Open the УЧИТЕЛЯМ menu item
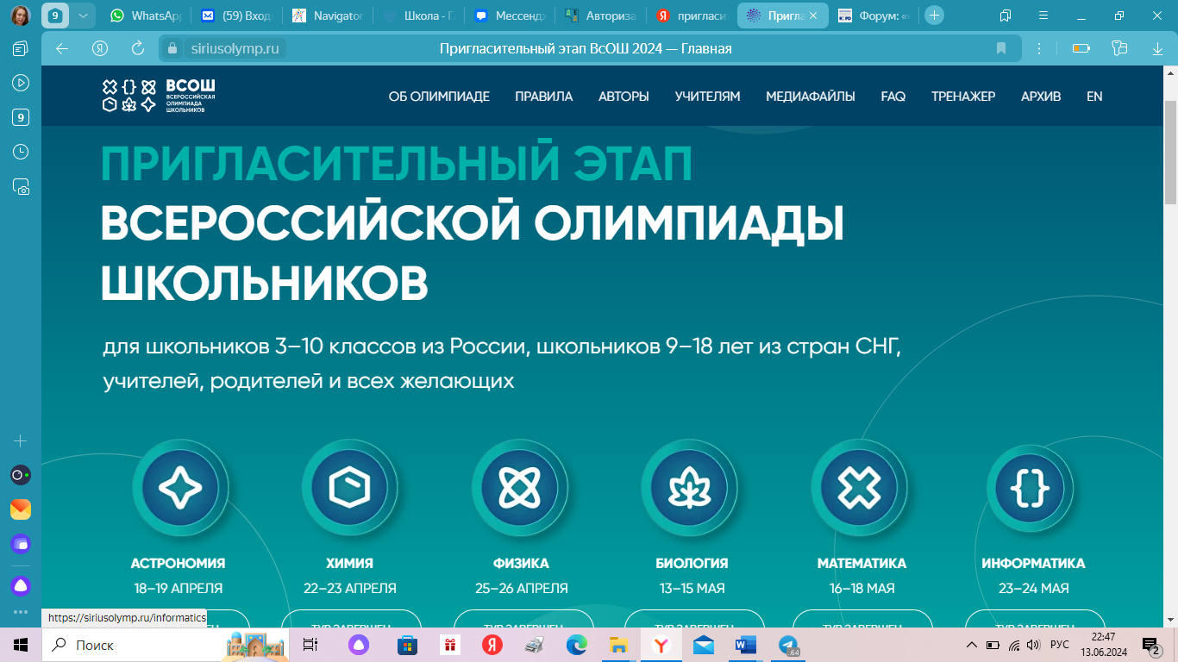Viewport: 1178px width, 662px height. [x=707, y=97]
